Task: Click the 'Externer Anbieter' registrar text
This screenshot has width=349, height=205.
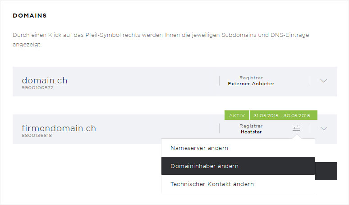Action: pos(251,84)
